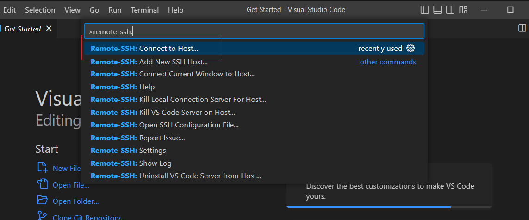Click the 'other commands' label

tap(388, 62)
